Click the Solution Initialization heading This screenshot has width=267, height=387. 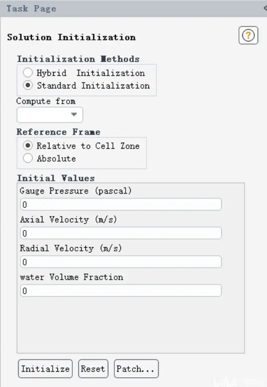coord(71,37)
